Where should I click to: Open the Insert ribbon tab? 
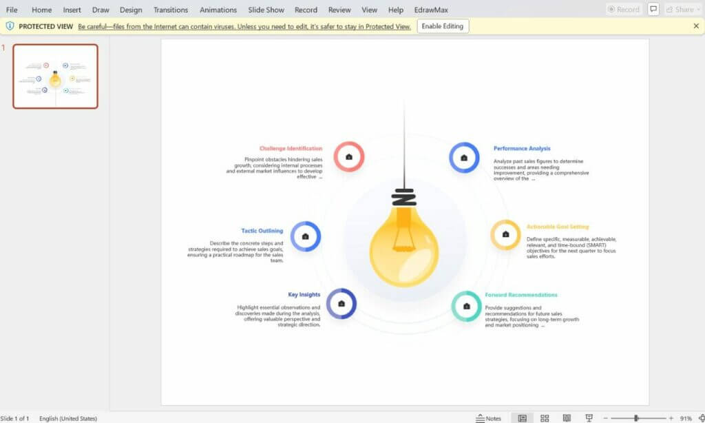72,10
